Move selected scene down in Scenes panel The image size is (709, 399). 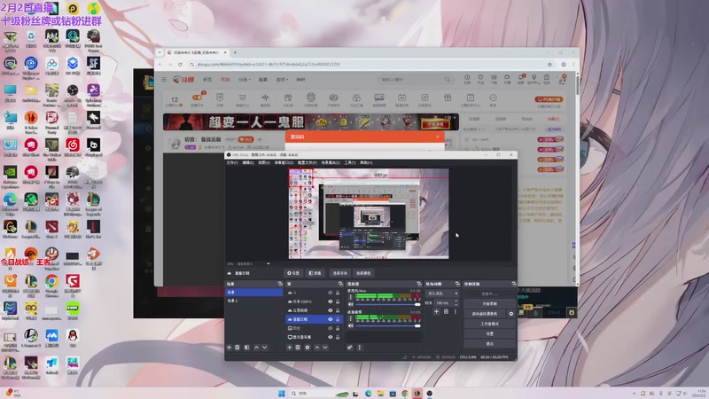tap(265, 348)
